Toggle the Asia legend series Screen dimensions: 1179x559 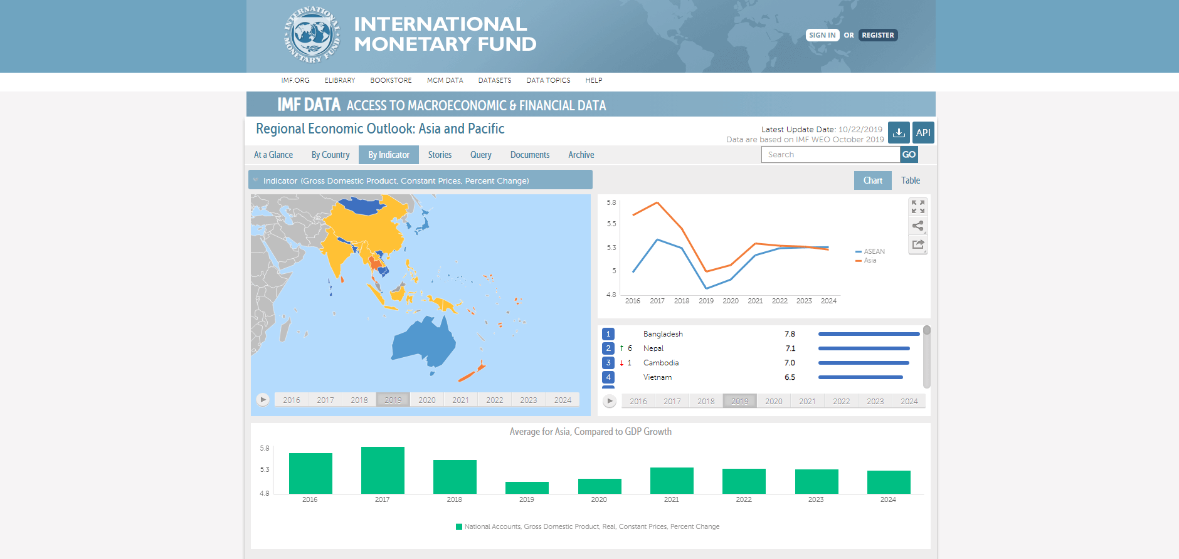[x=866, y=260]
